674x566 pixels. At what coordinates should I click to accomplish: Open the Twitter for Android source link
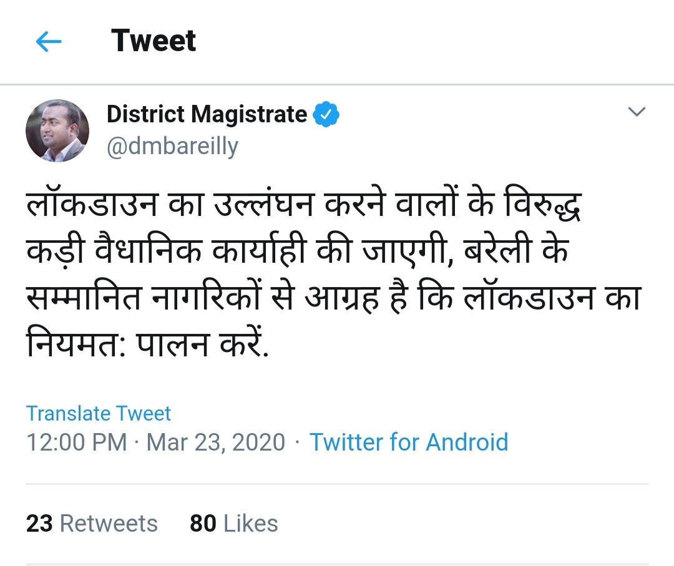[x=410, y=442]
